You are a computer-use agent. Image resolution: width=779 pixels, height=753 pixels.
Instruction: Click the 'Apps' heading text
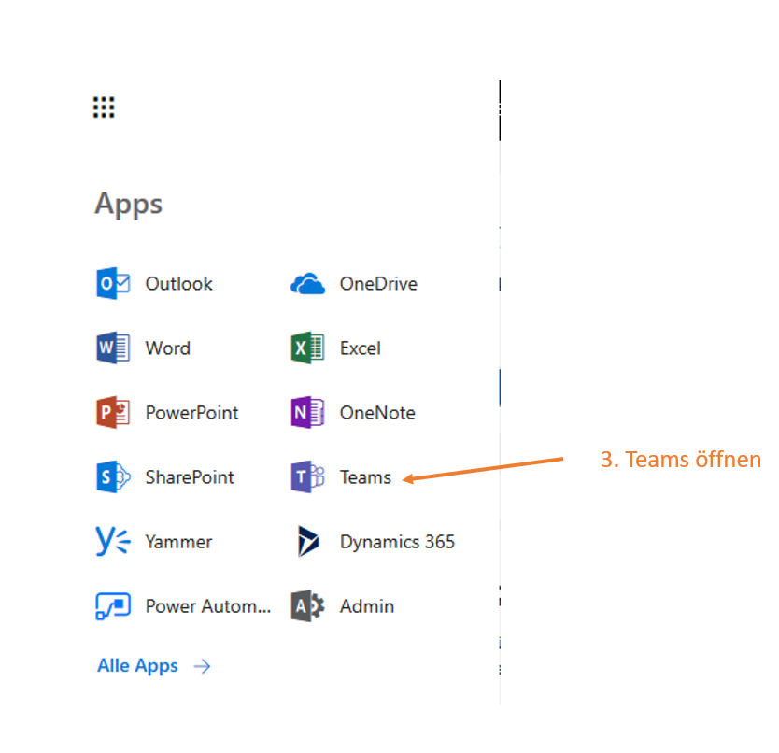[x=128, y=204]
